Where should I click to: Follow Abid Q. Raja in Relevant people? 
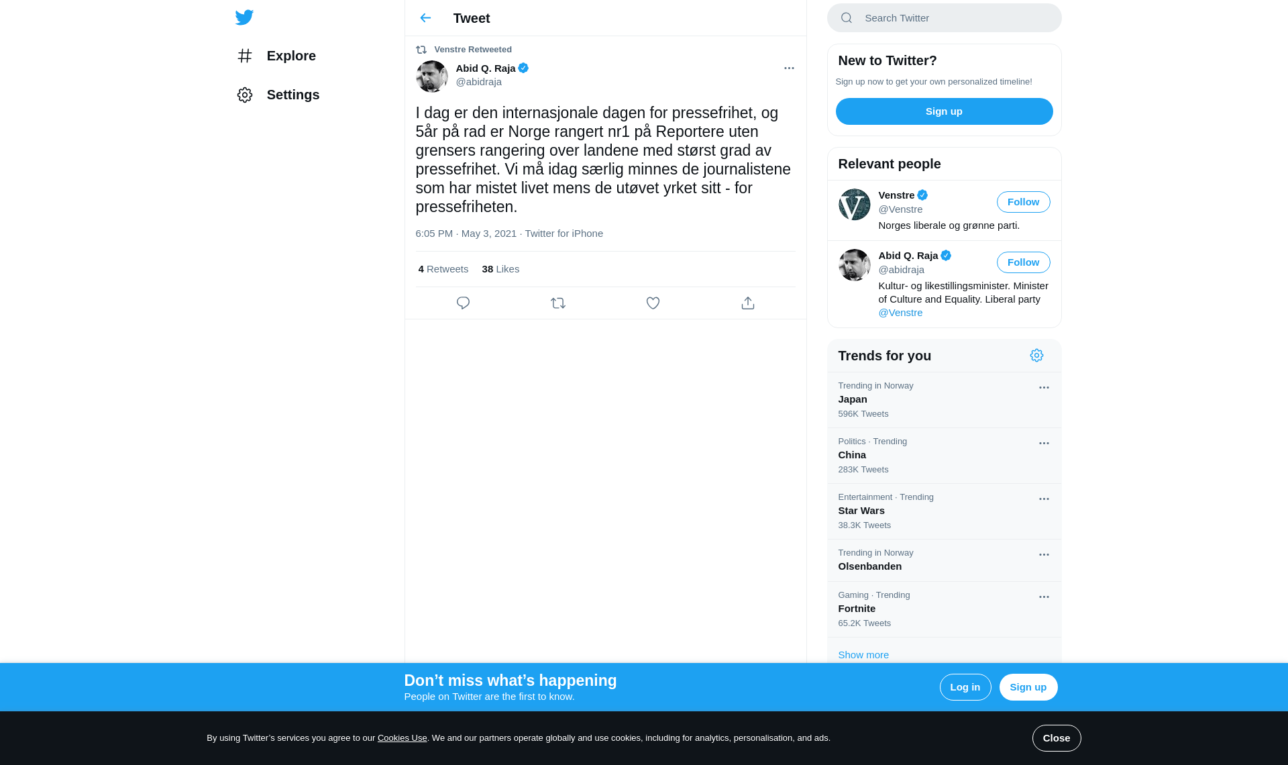coord(1023,262)
